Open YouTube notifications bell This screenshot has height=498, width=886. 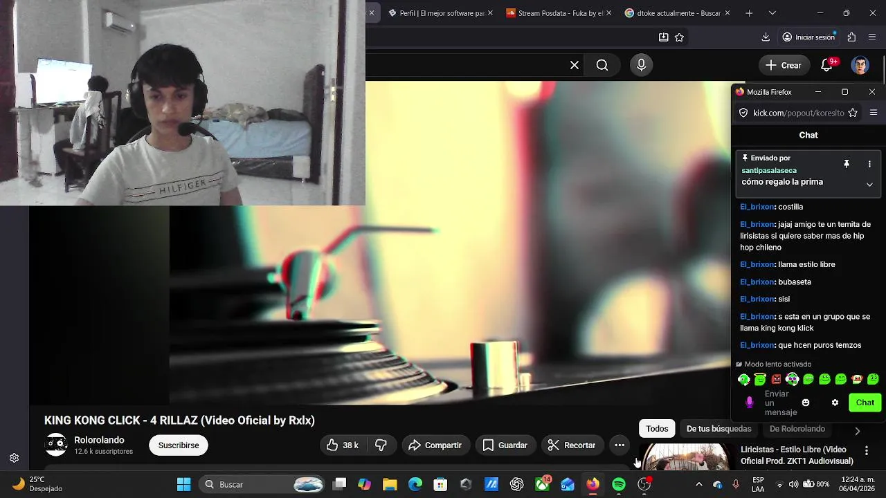coord(827,65)
